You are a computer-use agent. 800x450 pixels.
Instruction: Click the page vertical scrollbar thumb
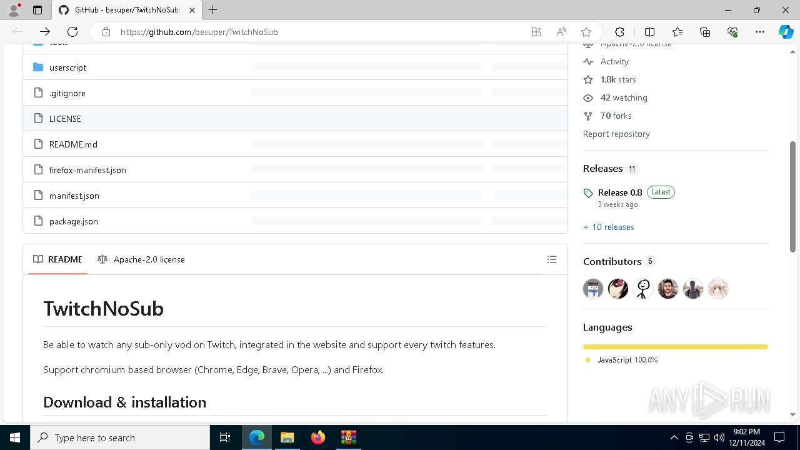click(792, 196)
